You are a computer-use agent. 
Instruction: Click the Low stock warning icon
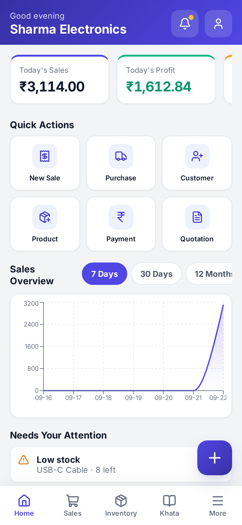click(x=24, y=460)
